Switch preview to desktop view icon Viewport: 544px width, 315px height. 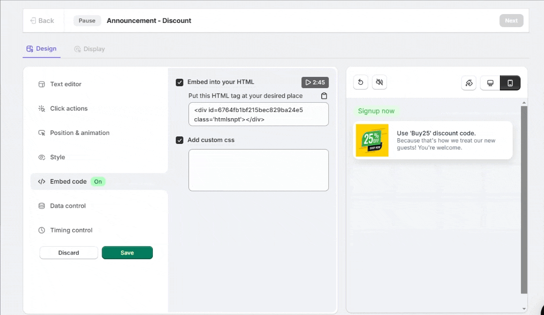(490, 83)
